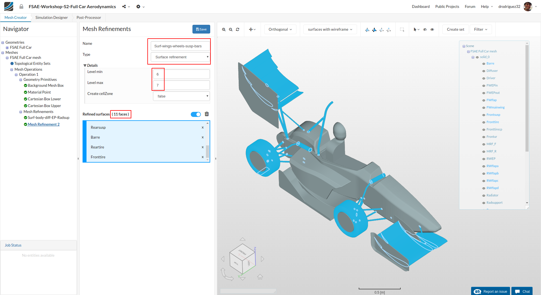
Task: Open the surfaces with wireframe dropdown
Action: (330, 29)
